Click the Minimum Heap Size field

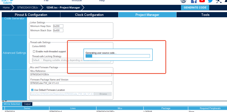[x=58, y=26]
